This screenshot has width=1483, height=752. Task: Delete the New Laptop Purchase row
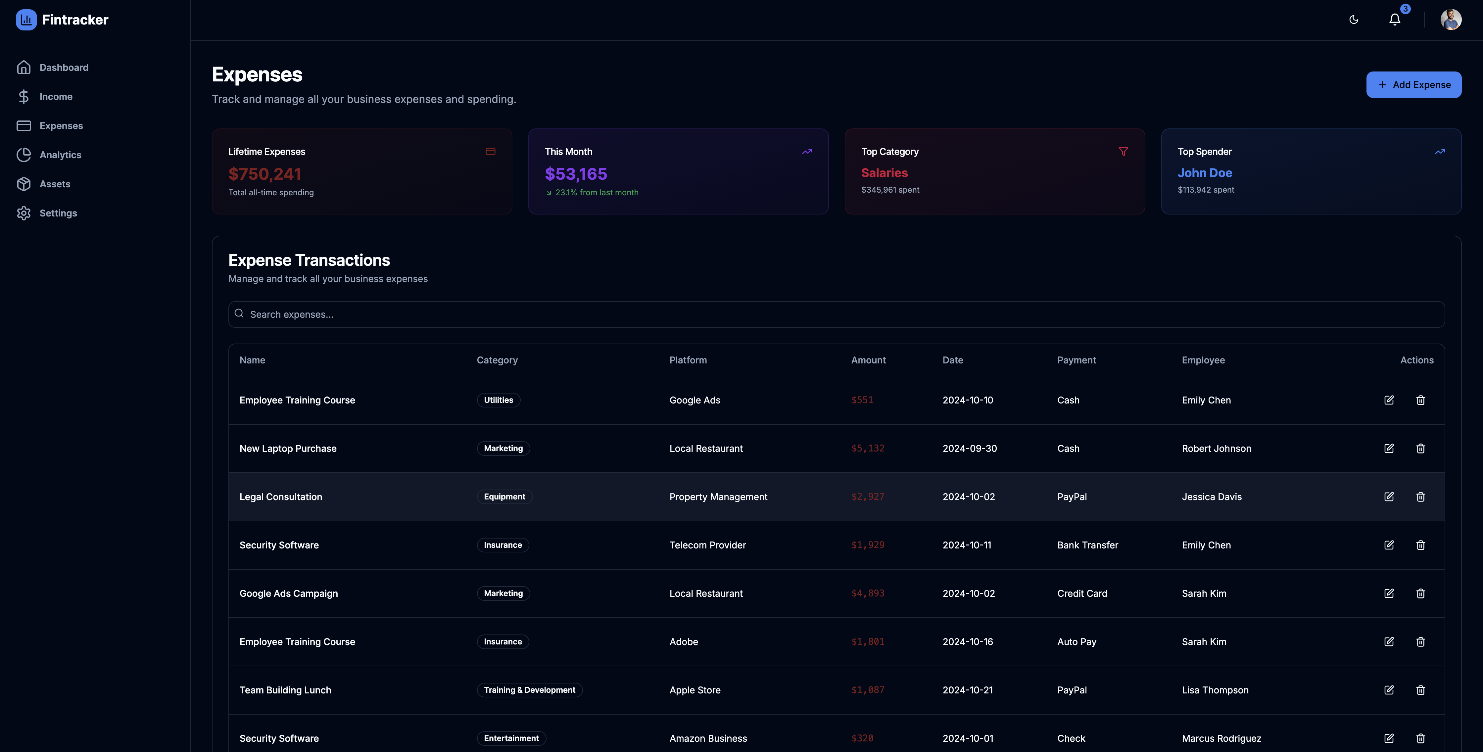[x=1420, y=448]
